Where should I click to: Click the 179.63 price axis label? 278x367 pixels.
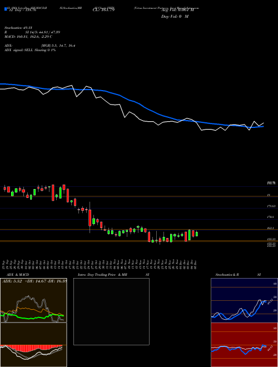click(271, 206)
